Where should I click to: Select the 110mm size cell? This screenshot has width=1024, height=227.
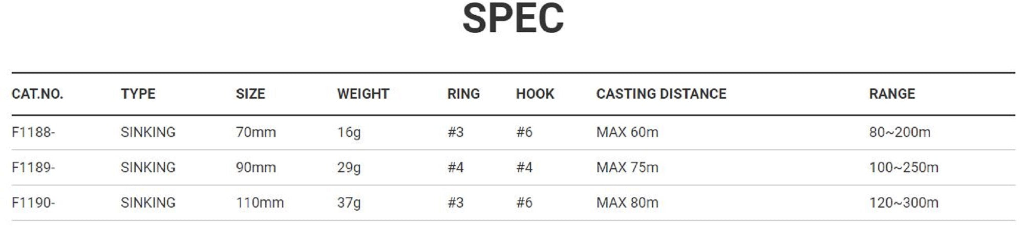pyautogui.click(x=260, y=203)
